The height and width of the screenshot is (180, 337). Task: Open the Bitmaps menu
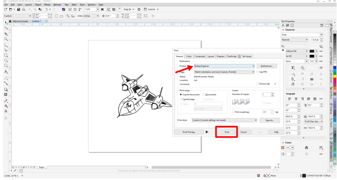pos(57,5)
